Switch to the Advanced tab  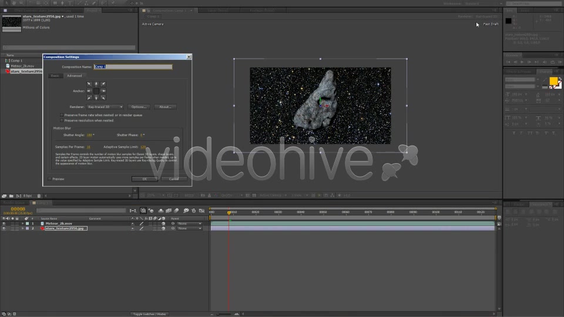click(x=75, y=76)
